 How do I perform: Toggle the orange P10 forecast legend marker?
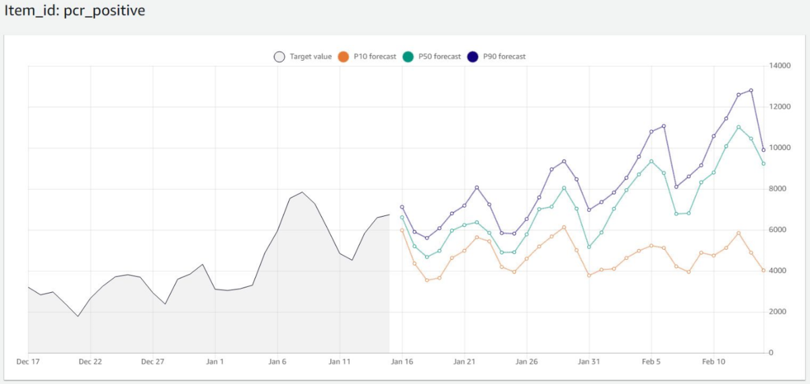coord(344,57)
